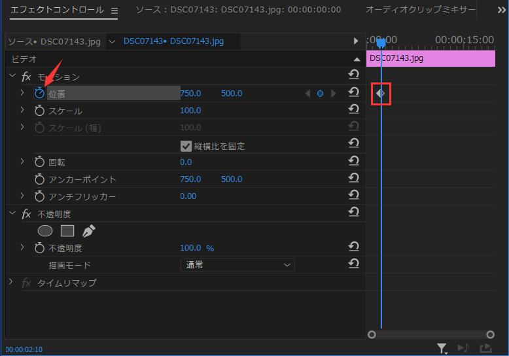Collapse the Motion (モーション) effect group
The height and width of the screenshot is (356, 509).
[x=11, y=77]
